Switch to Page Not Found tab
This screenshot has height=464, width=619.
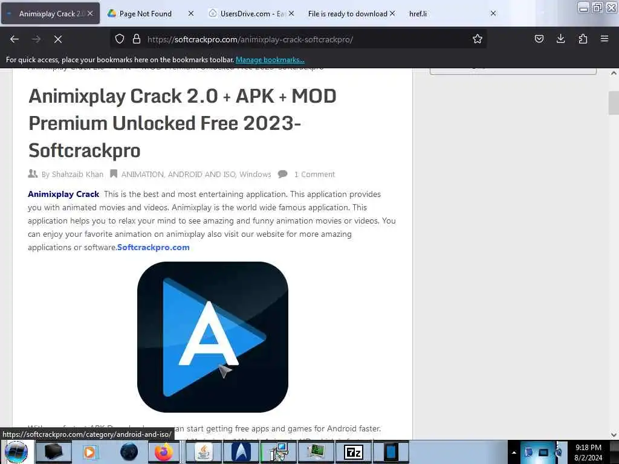146,14
